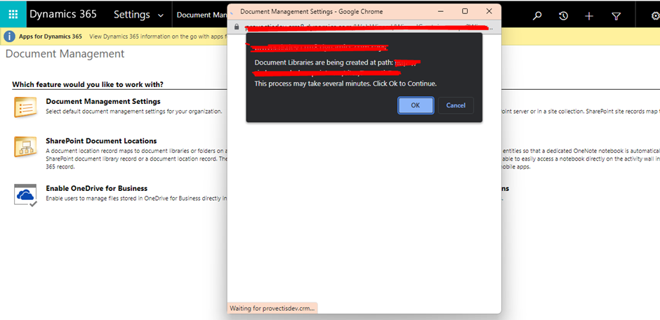Click the Document Management breadcrumb in nav bar
Viewport: 660px width, 320px height.
pyautogui.click(x=202, y=15)
